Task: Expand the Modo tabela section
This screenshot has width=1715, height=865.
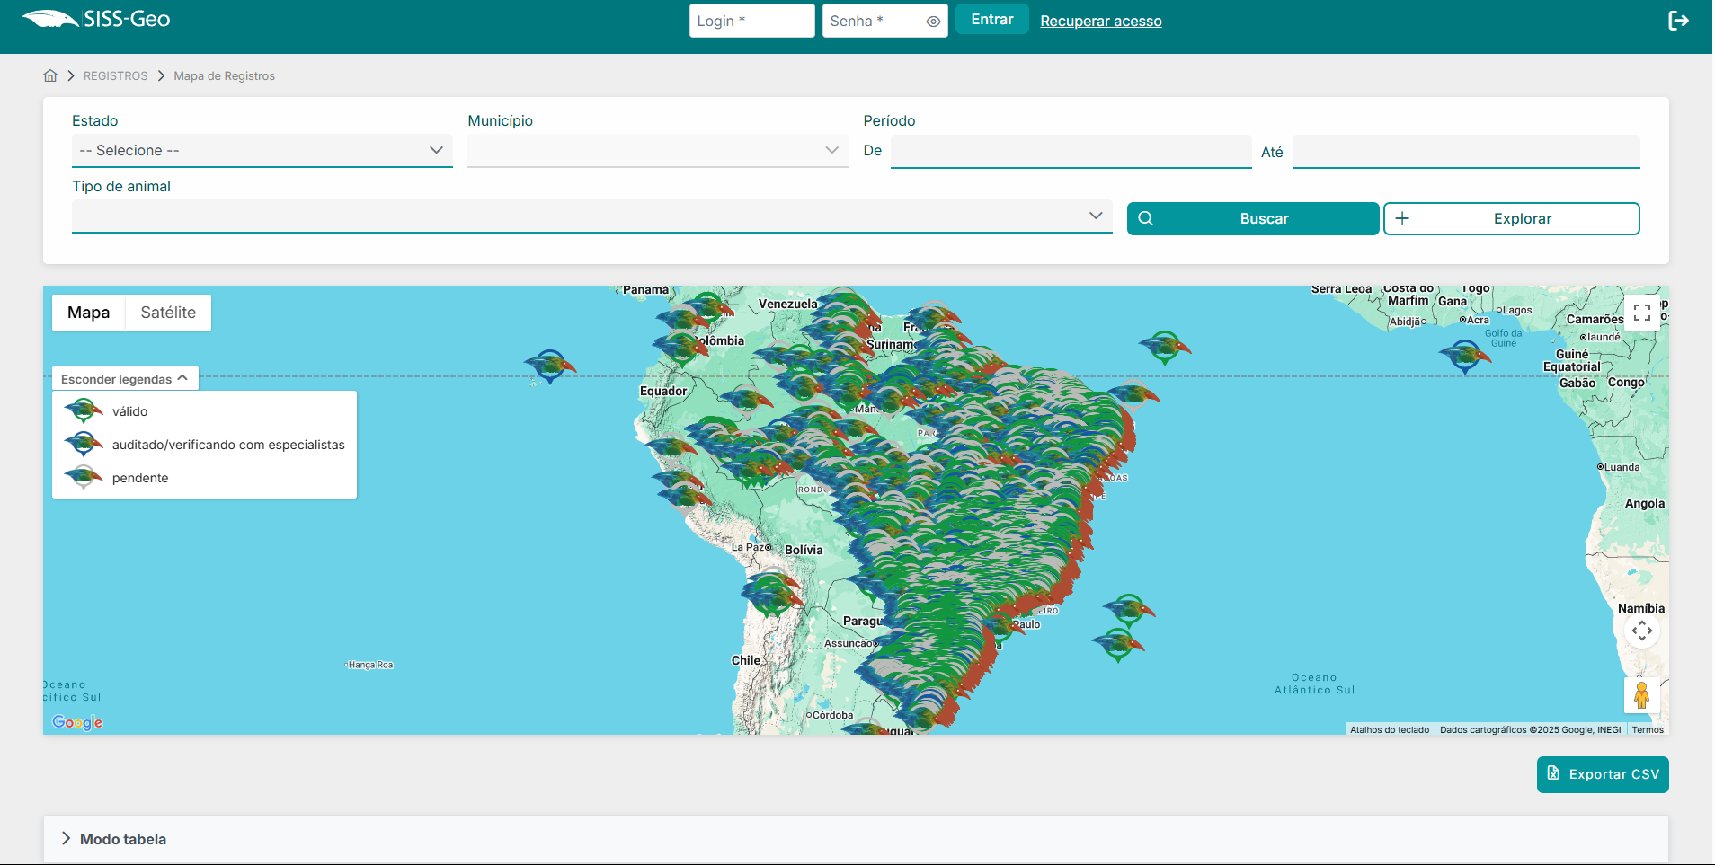Action: click(x=123, y=839)
